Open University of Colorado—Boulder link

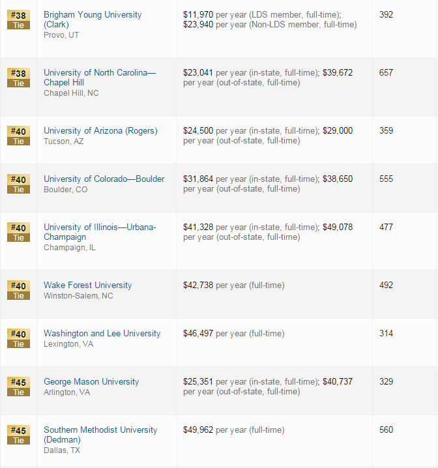click(x=104, y=179)
